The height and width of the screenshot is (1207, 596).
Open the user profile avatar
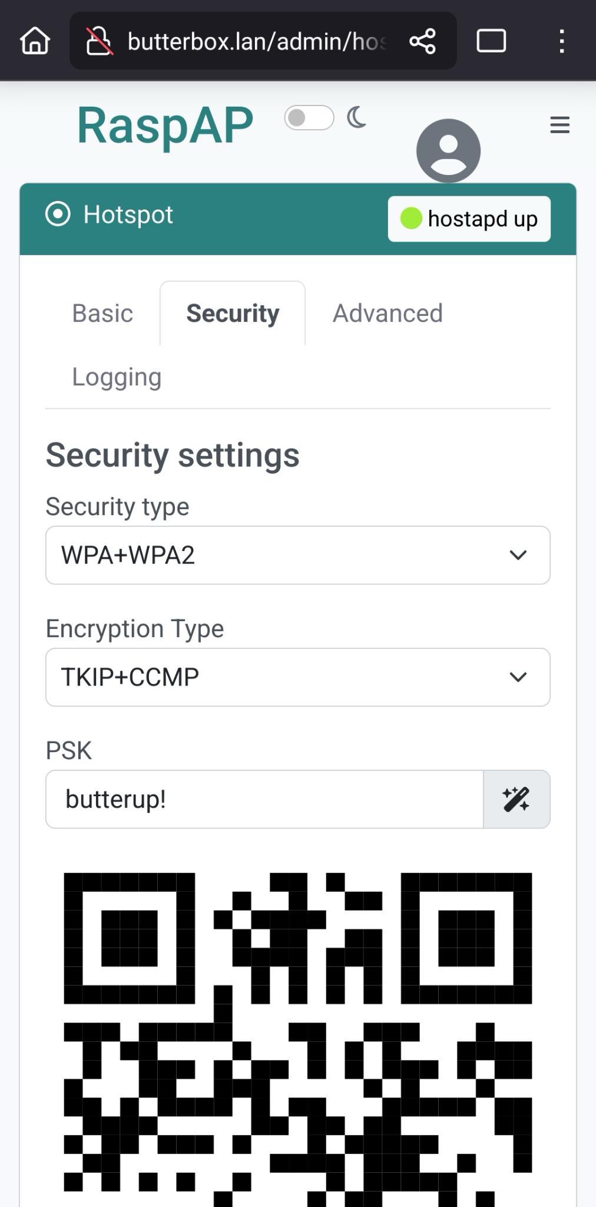(448, 150)
